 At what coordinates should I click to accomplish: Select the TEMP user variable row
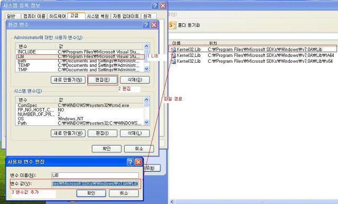coord(79,65)
